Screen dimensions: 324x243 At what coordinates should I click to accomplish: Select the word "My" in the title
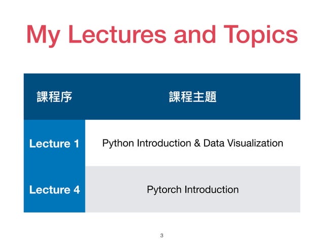(x=43, y=36)
